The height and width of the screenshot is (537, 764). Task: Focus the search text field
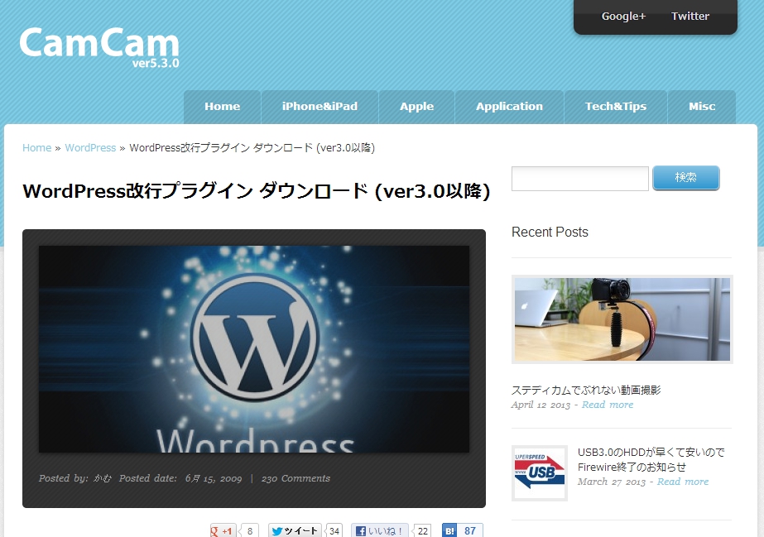[x=579, y=178]
